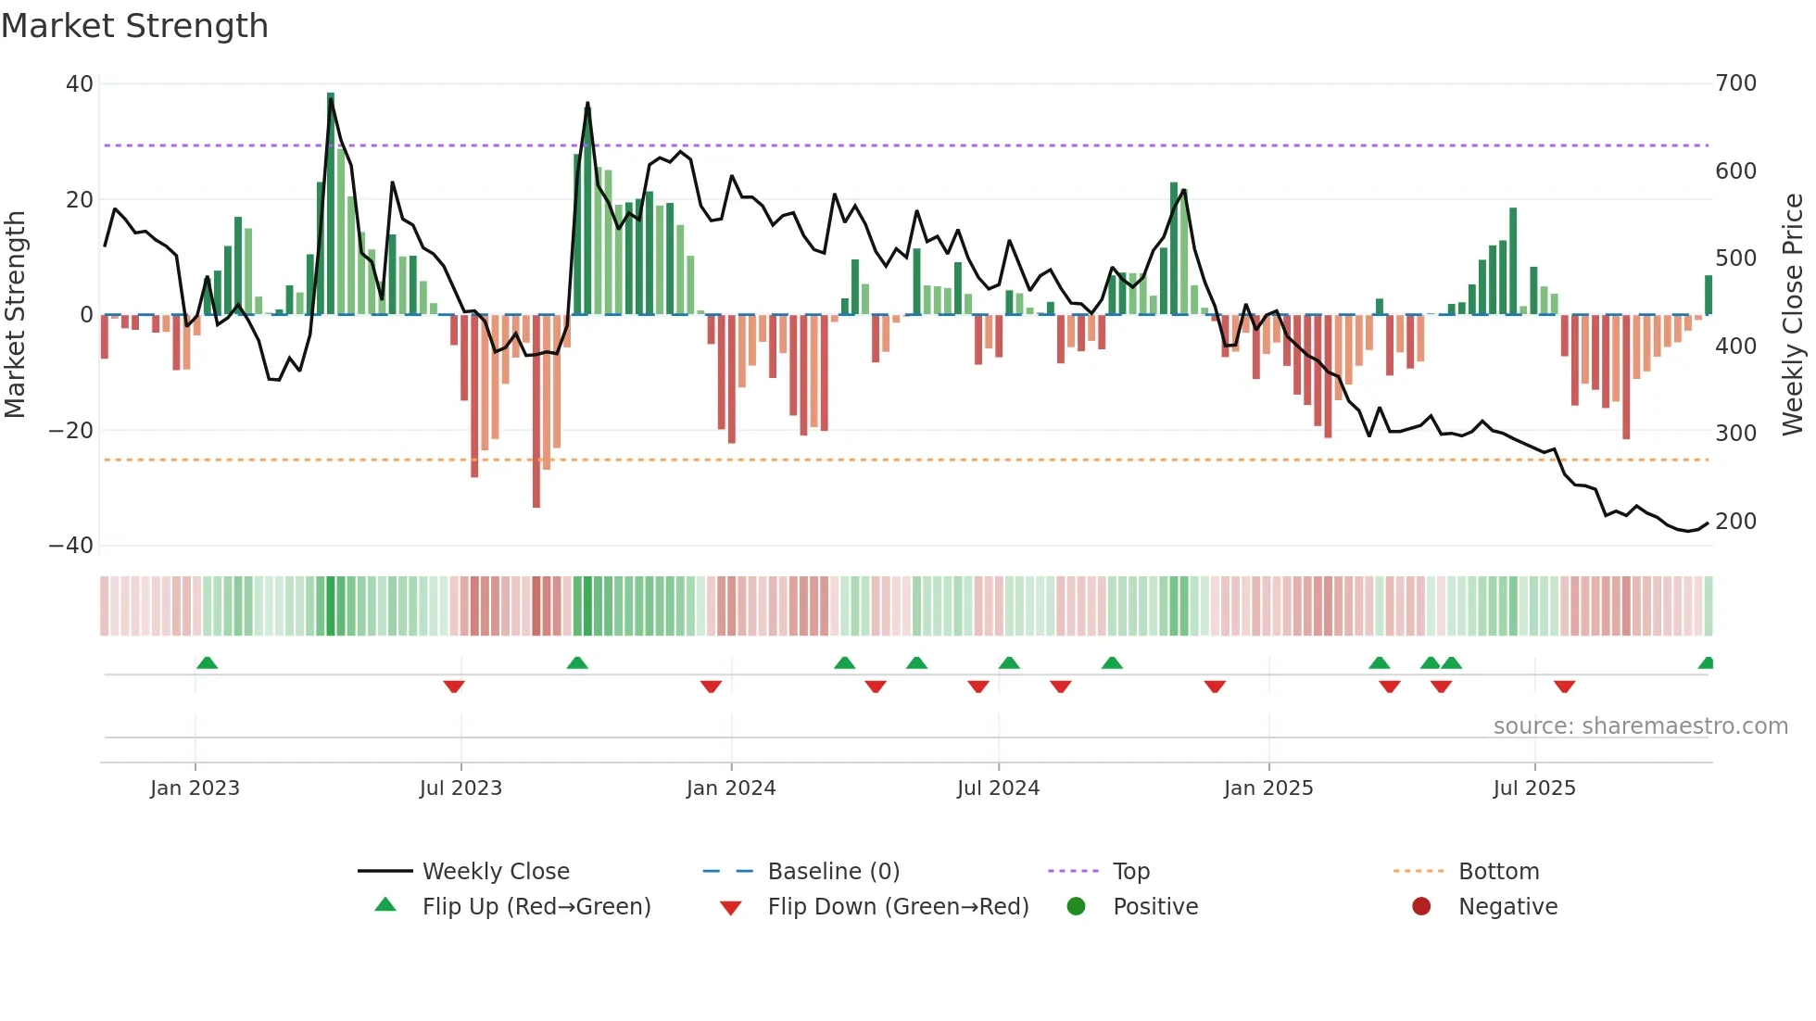This screenshot has width=1816, height=1021.
Task: Click green Flip Up marker at far right edge
Action: (1707, 663)
